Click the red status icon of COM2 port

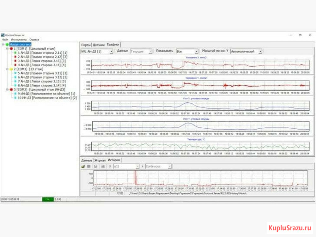(11, 89)
